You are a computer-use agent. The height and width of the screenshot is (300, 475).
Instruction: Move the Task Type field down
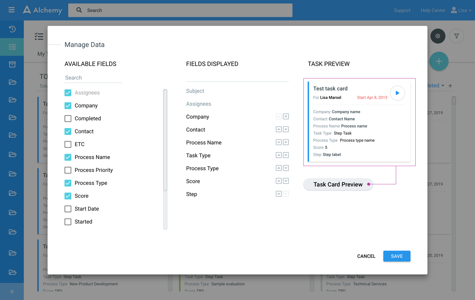pos(286,155)
